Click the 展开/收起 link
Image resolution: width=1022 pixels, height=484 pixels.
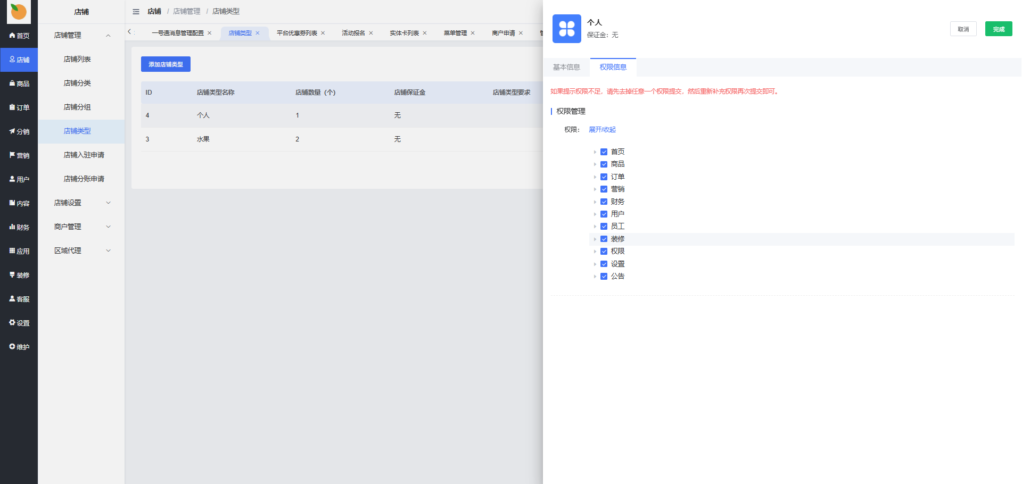(602, 130)
